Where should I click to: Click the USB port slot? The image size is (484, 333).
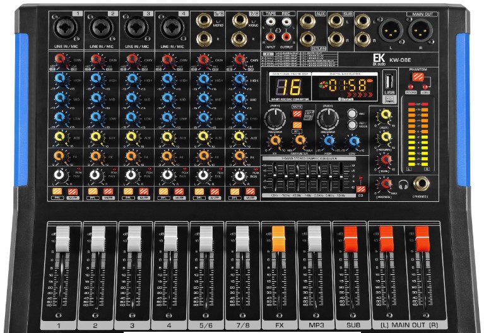pyautogui.click(x=389, y=82)
